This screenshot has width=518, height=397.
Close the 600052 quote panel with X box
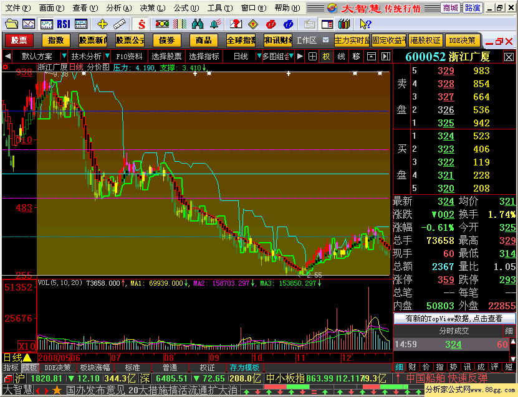click(x=509, y=57)
